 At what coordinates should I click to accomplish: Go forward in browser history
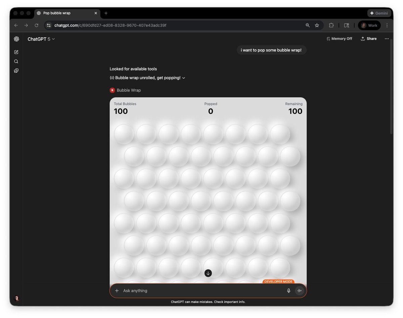pos(26,25)
